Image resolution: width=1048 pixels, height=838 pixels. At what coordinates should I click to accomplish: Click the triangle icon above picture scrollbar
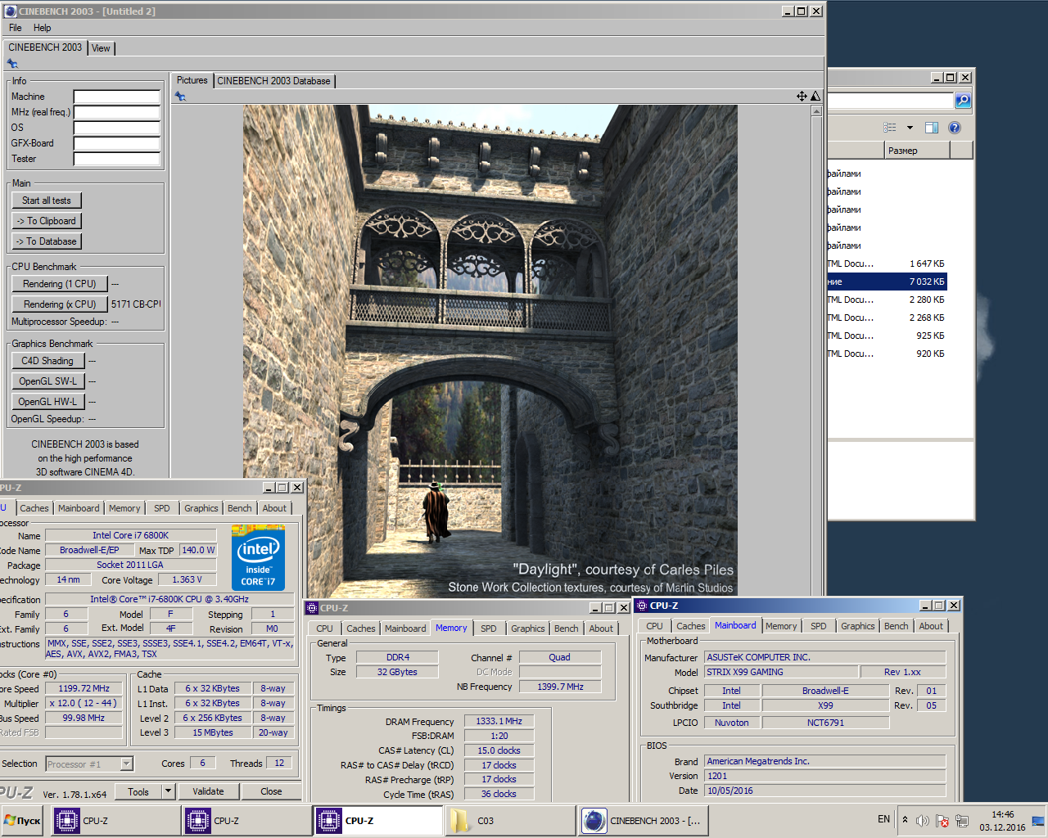[x=815, y=97]
